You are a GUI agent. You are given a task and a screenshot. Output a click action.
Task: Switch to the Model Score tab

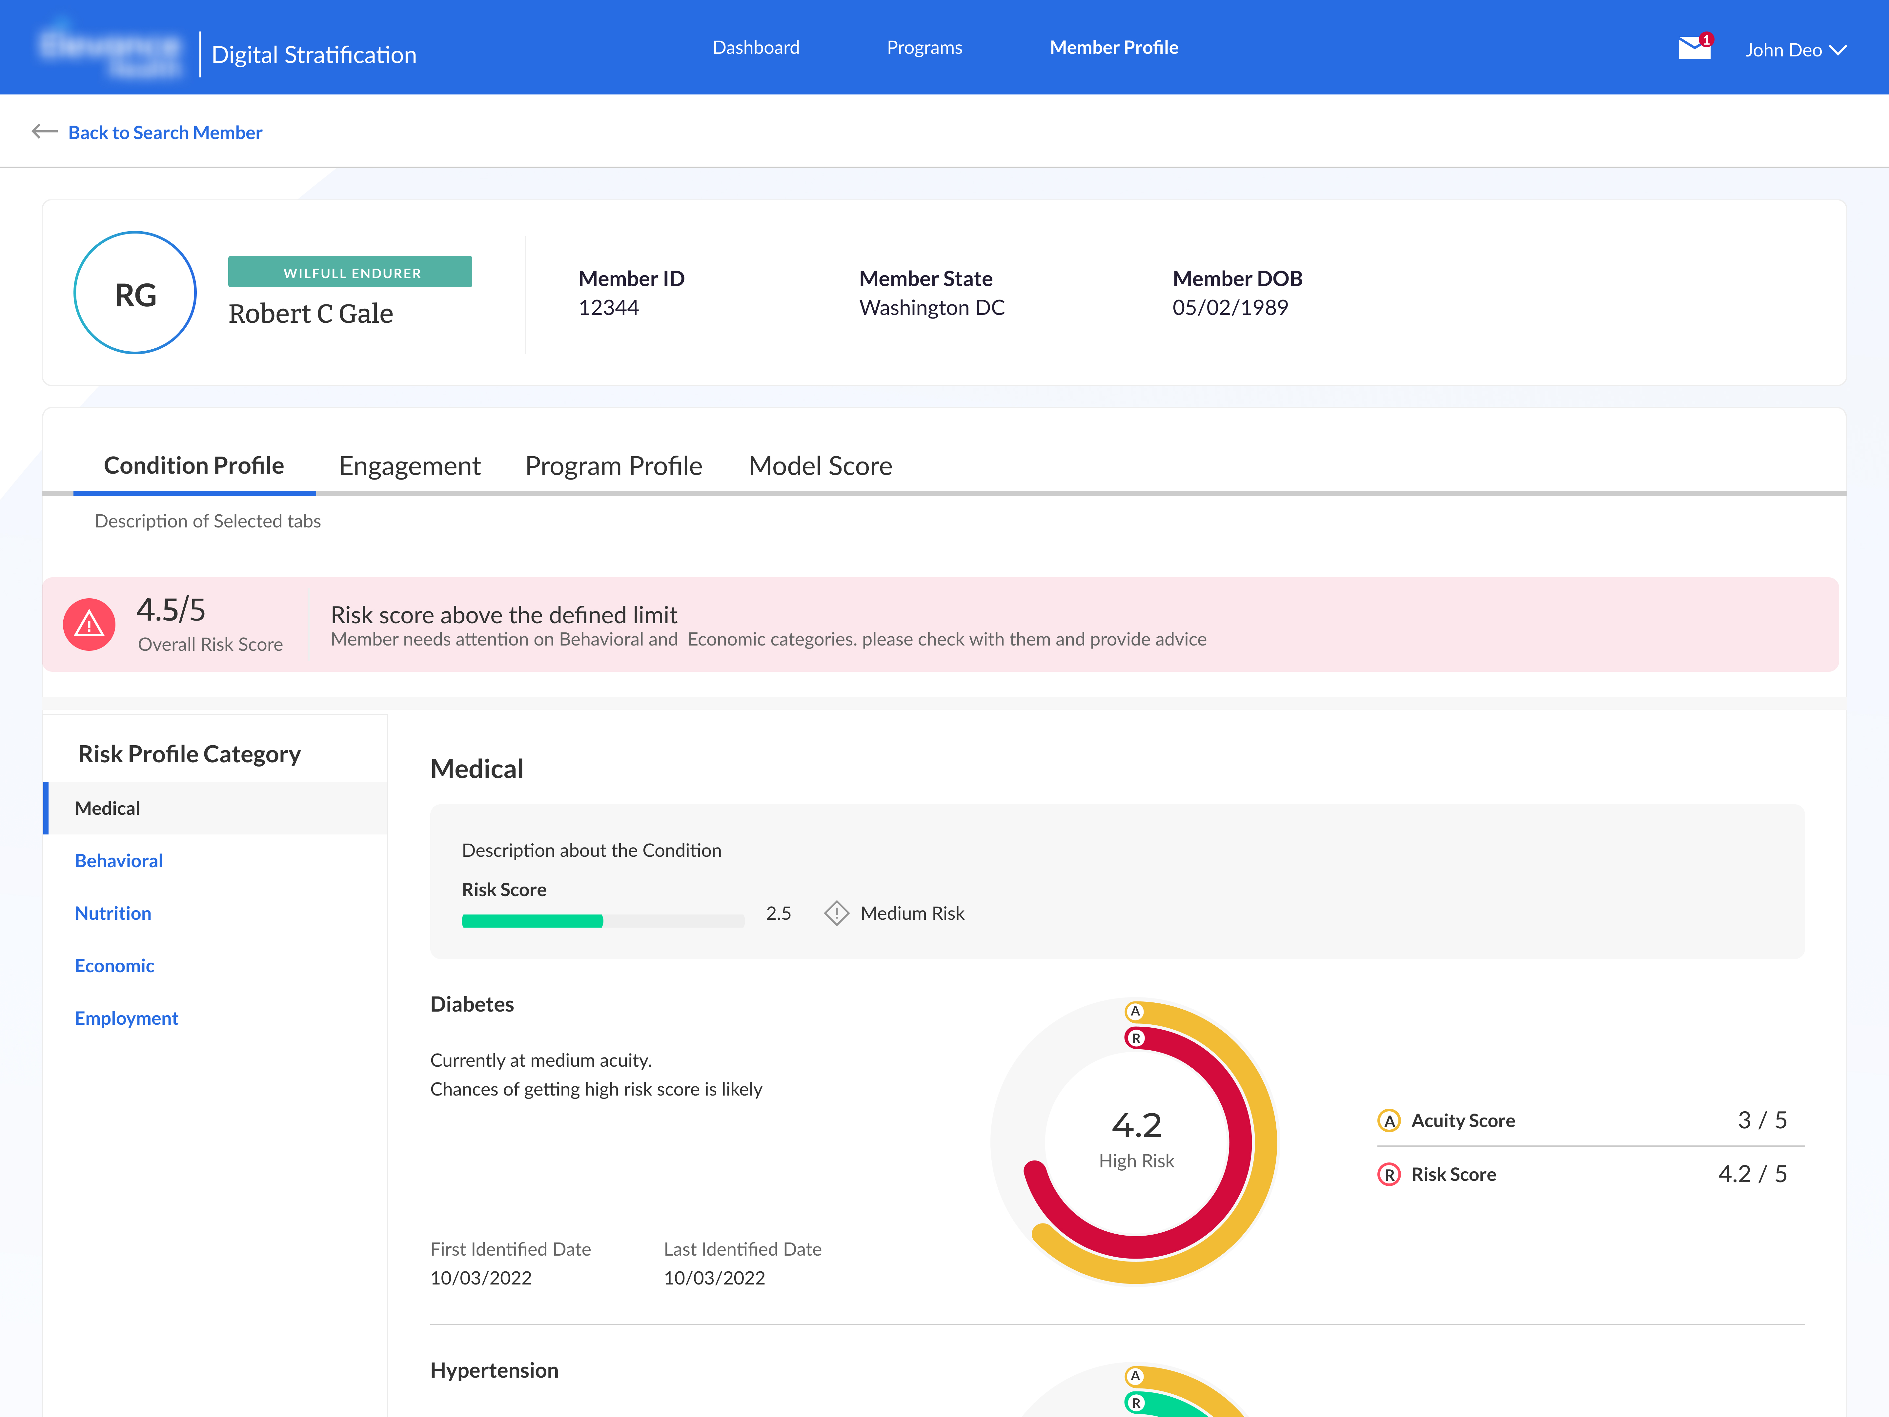pos(820,465)
